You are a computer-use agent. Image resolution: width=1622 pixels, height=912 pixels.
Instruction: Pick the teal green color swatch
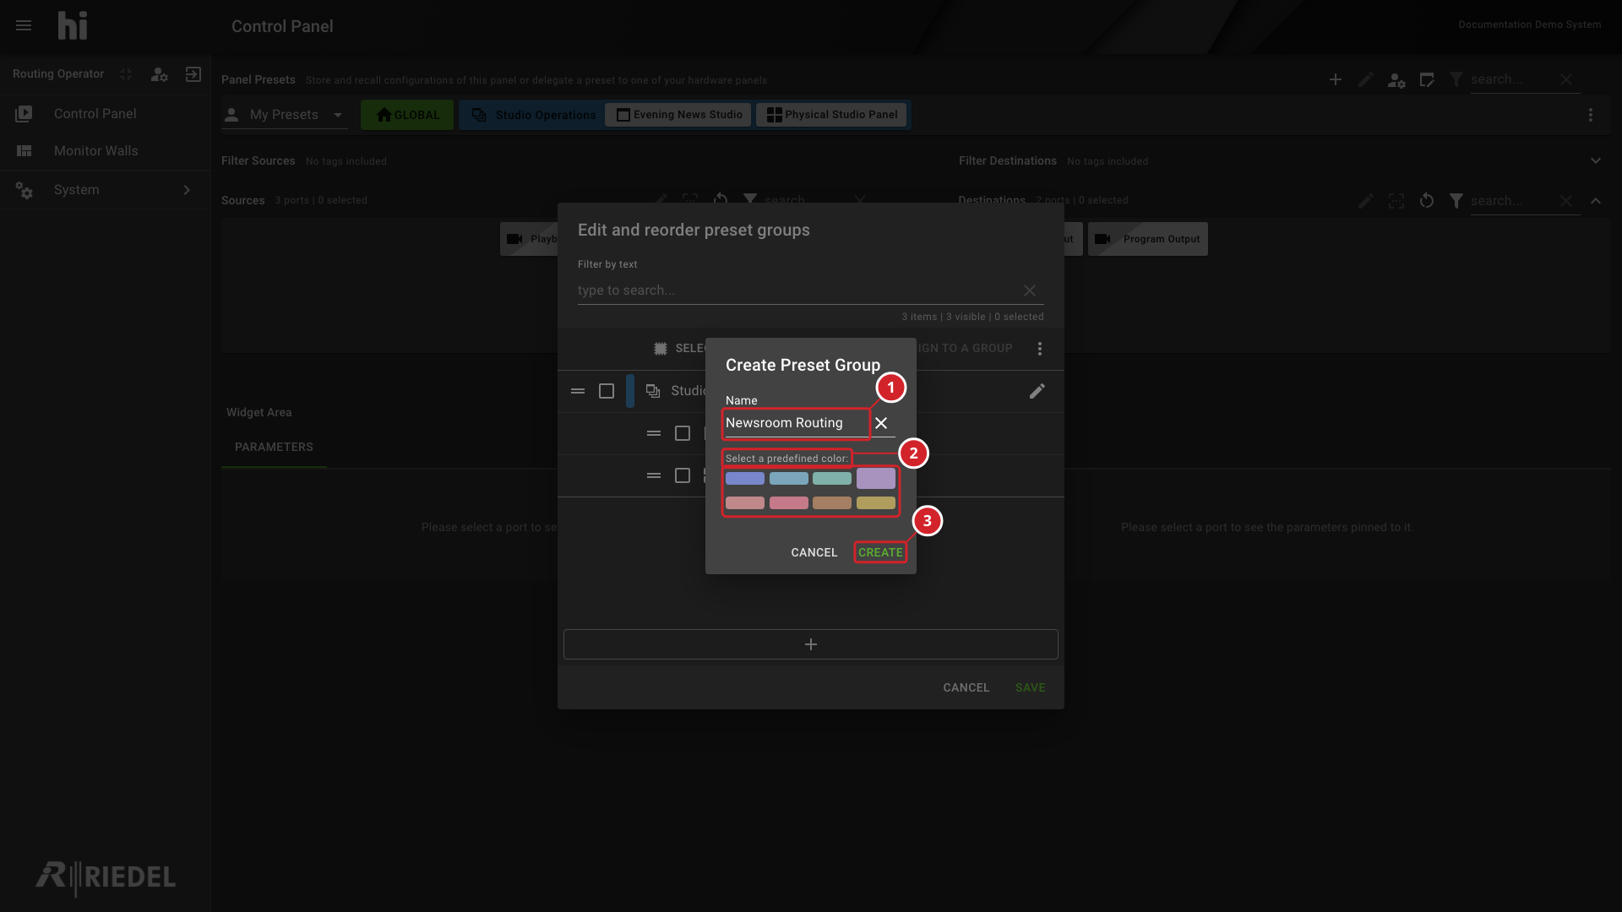tap(832, 479)
